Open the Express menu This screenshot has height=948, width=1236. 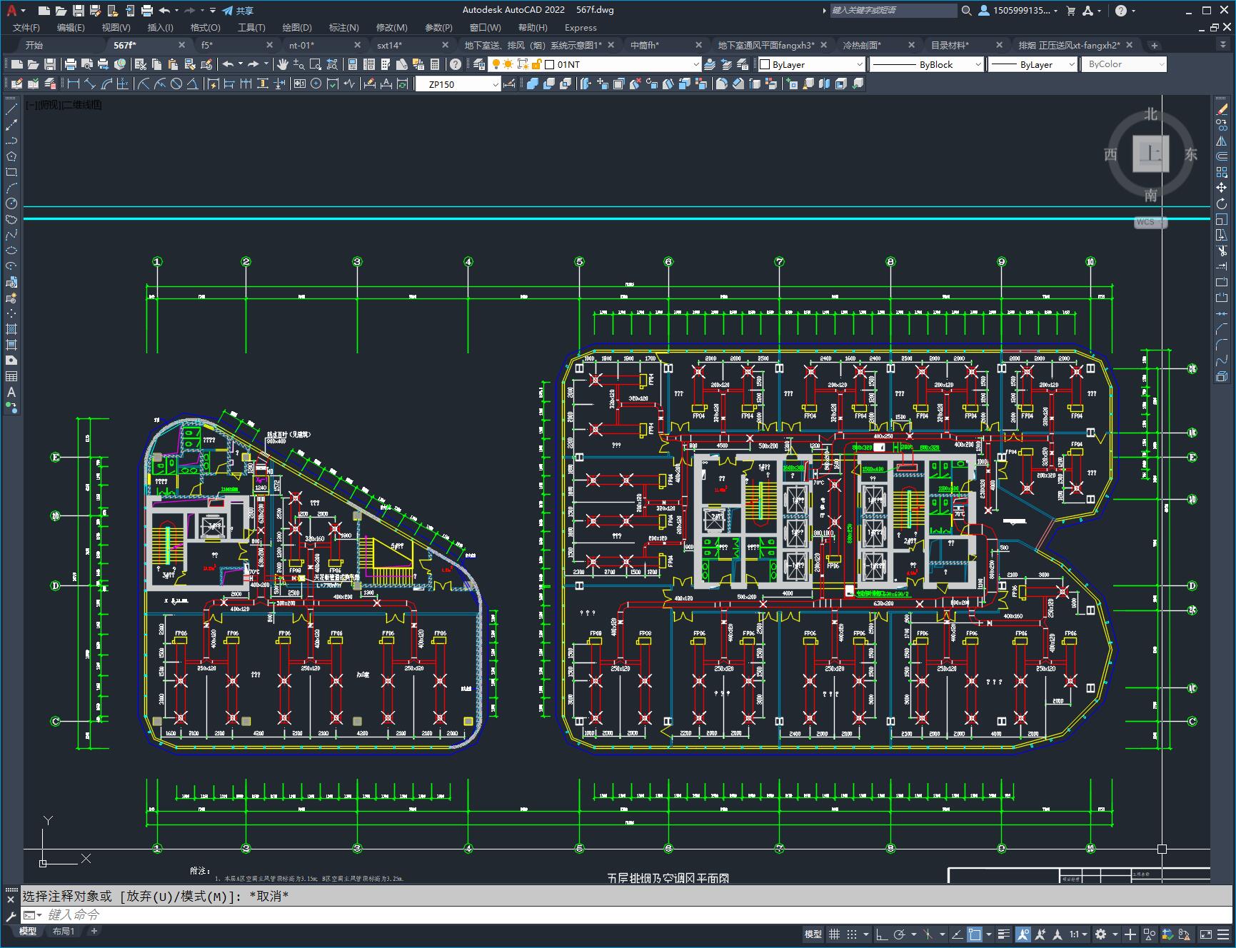(581, 27)
